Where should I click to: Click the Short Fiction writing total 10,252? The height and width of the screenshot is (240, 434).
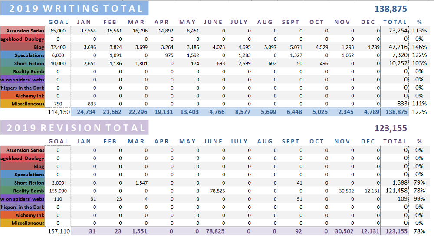[395, 63]
